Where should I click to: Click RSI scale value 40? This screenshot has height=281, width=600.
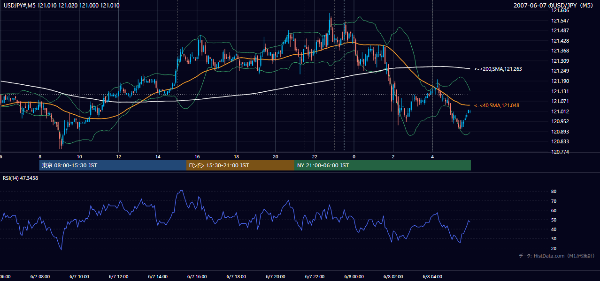coord(554,229)
